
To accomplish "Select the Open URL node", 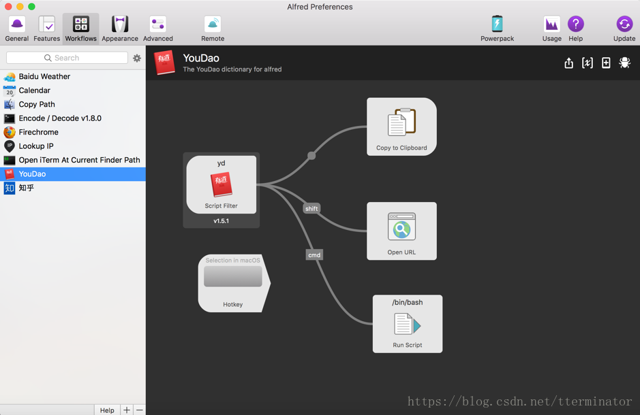I will (x=401, y=231).
